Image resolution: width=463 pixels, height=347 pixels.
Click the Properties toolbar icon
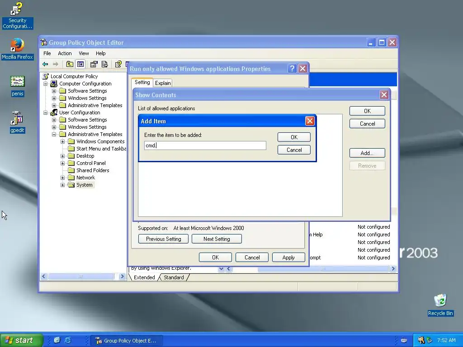[94, 64]
